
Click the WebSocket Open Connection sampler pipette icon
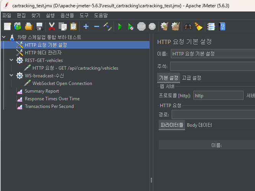tap(27, 83)
